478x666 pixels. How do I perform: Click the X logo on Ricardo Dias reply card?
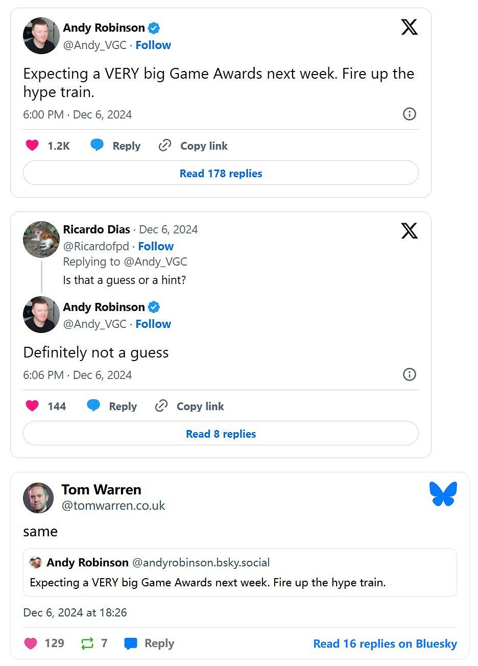[409, 231]
